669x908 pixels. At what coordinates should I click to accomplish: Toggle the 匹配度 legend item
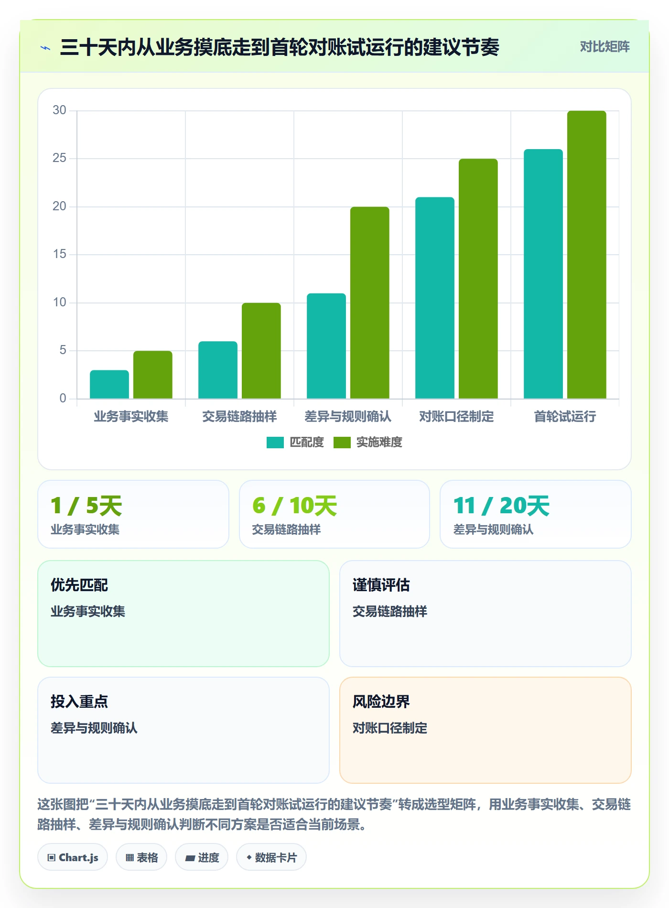click(x=295, y=443)
